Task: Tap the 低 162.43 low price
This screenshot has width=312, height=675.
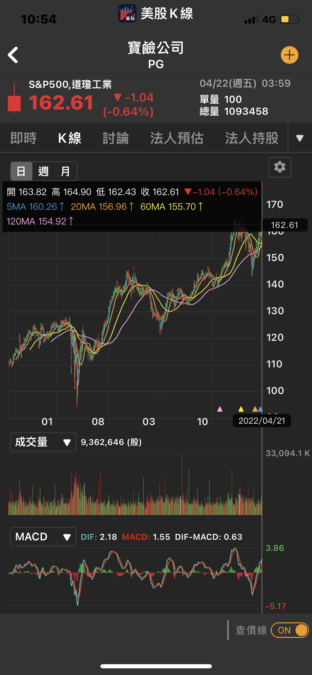Action: 116,192
